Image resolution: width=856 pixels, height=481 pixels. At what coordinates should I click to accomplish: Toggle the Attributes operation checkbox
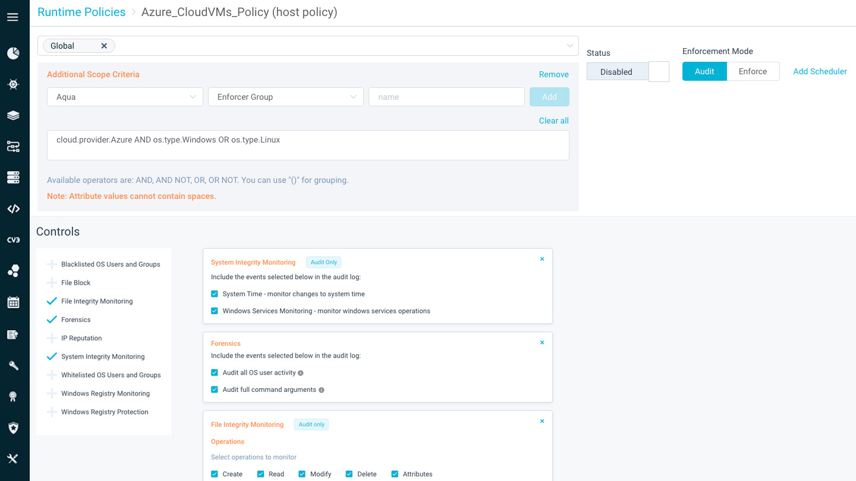[x=395, y=474]
